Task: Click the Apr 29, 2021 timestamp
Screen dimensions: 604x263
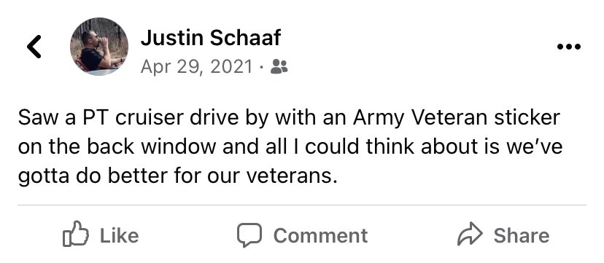Action: tap(196, 66)
